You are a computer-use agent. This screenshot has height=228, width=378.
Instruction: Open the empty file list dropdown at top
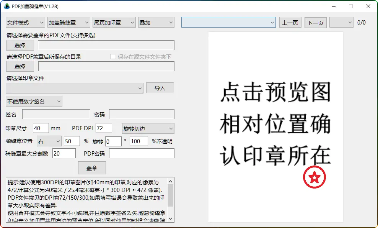tap(228, 23)
